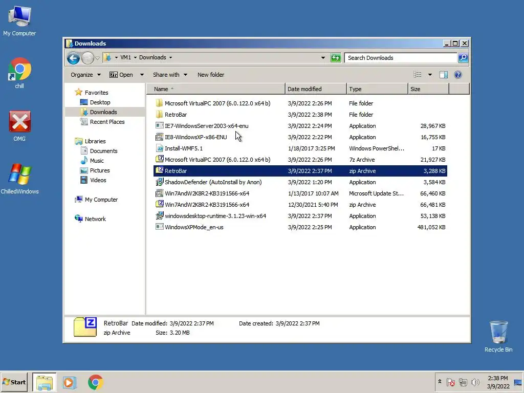The width and height of the screenshot is (524, 393).
Task: Open the address bar history dropdown
Action: 323,58
